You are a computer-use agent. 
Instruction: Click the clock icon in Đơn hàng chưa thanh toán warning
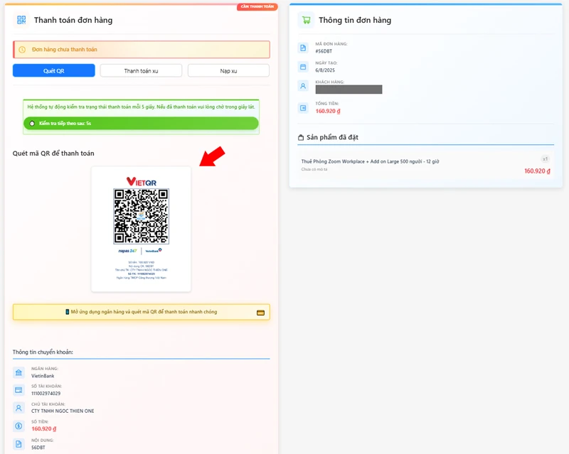pos(22,49)
